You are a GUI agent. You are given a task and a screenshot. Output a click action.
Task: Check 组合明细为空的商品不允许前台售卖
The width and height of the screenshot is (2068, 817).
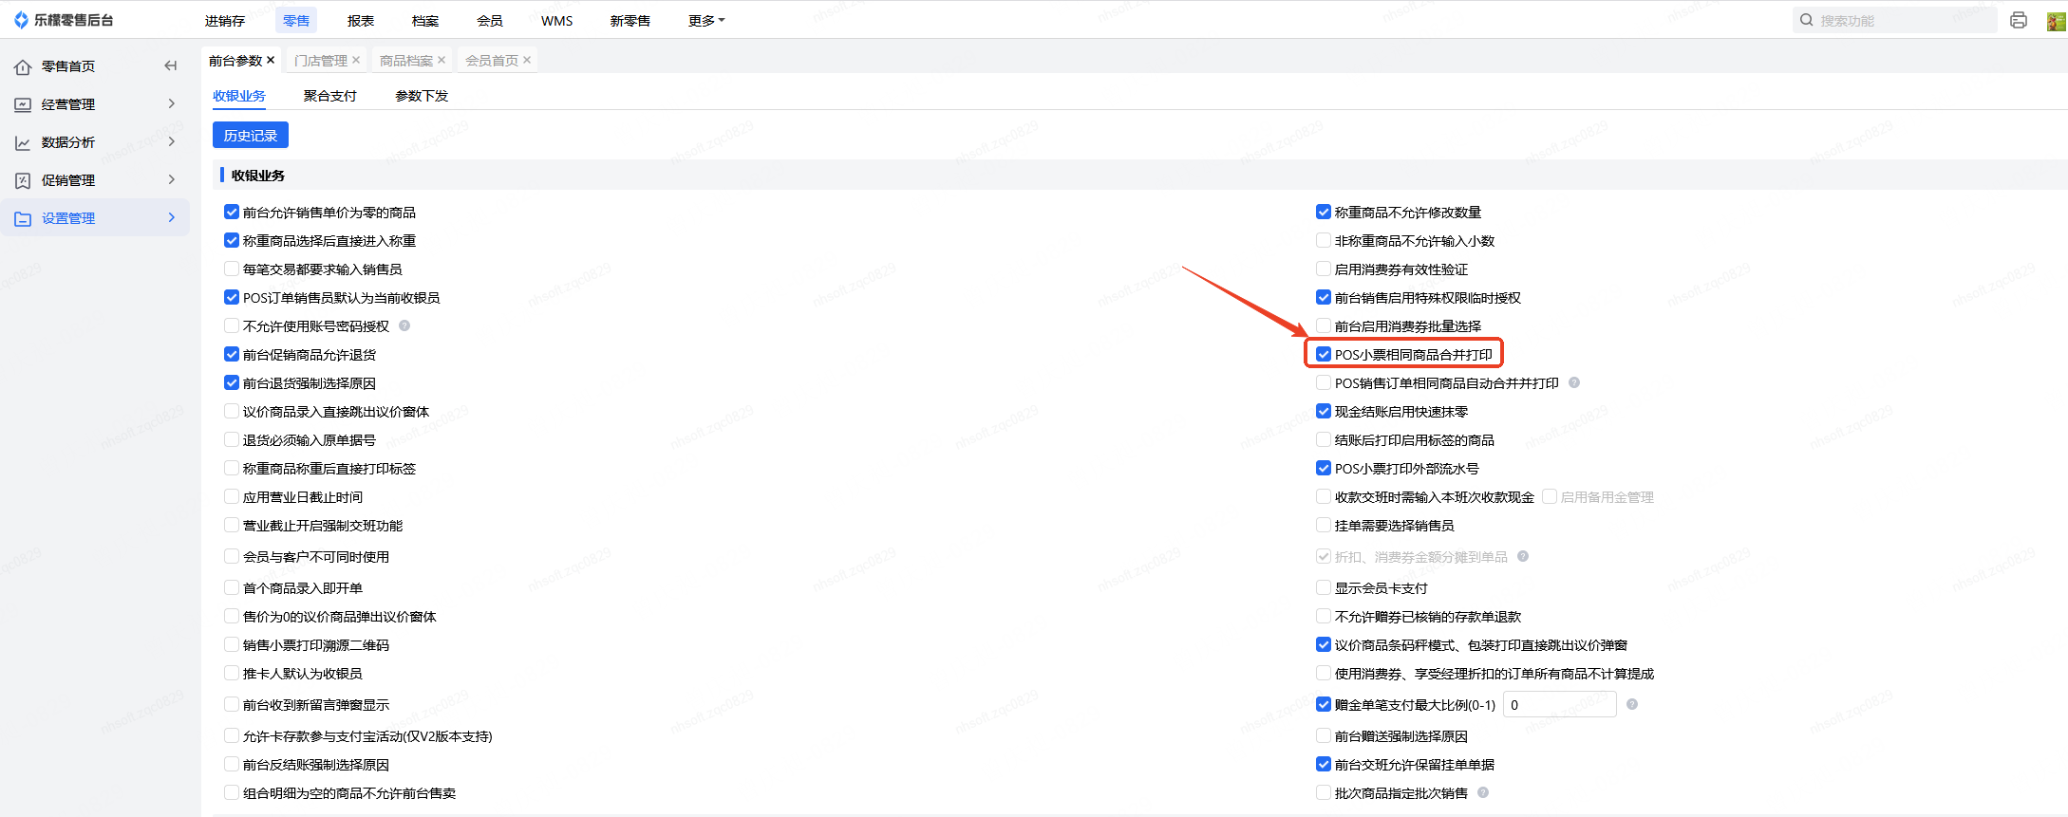(x=232, y=792)
